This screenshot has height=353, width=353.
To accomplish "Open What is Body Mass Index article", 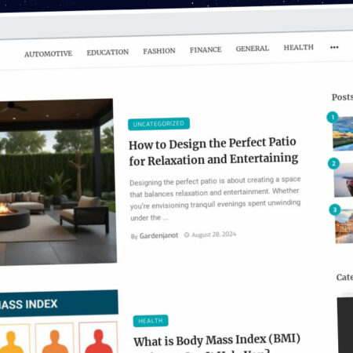I will click(x=217, y=344).
